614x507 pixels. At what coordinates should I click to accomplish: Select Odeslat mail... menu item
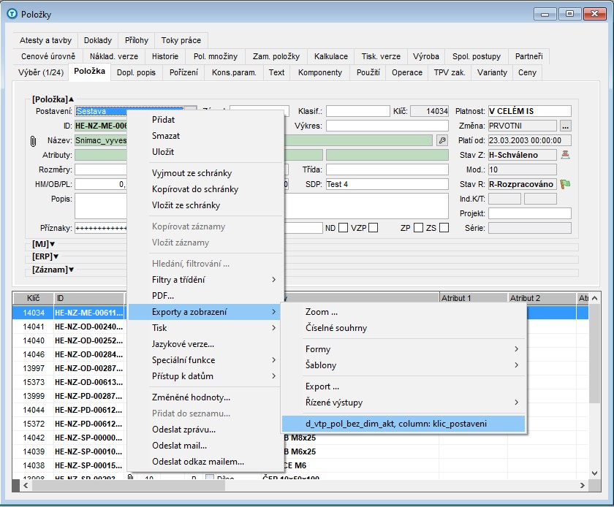tap(205, 445)
